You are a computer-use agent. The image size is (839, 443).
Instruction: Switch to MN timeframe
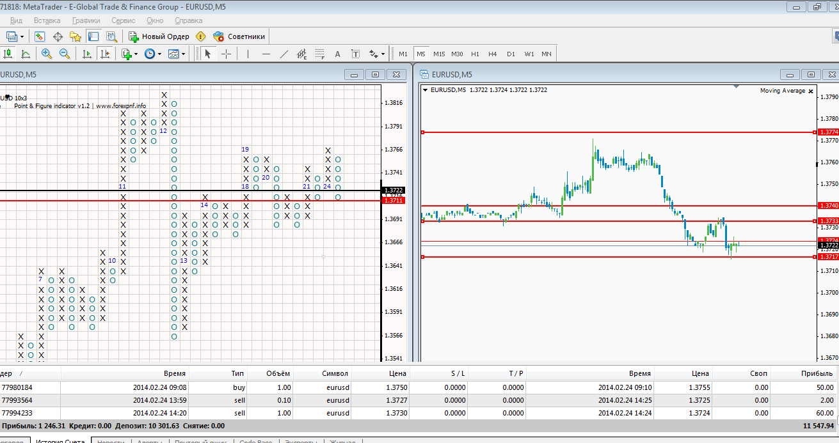[547, 54]
